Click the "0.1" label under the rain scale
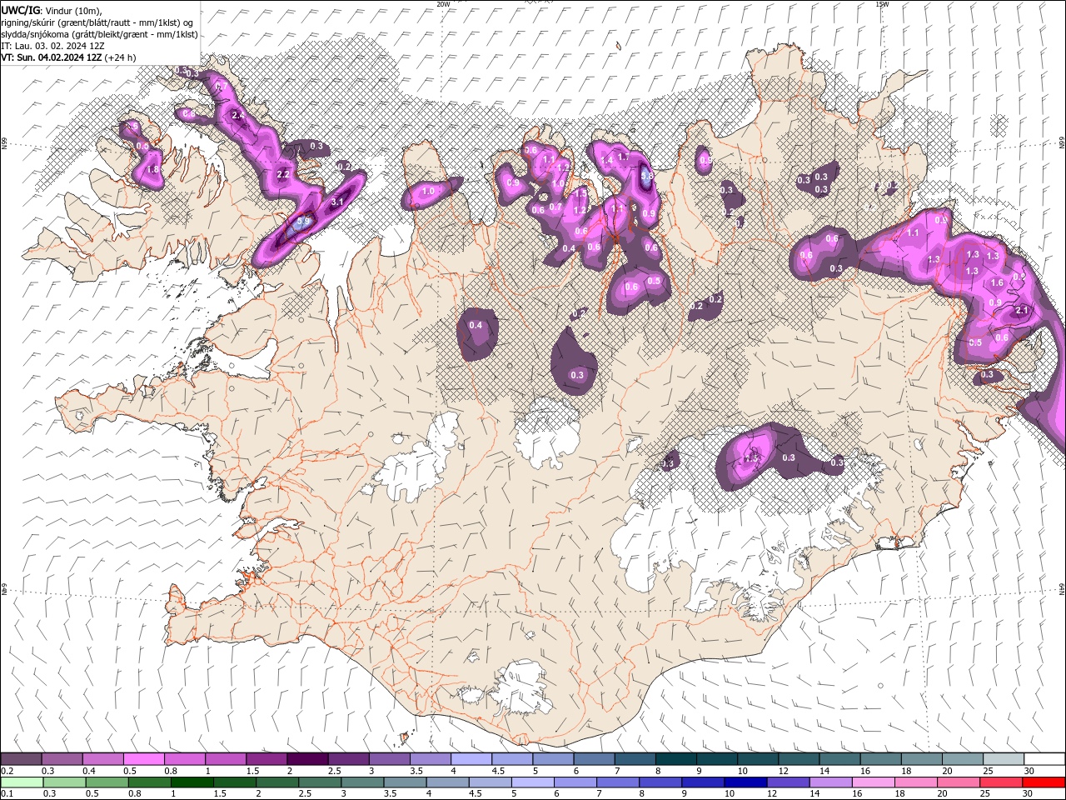This screenshot has height=800, width=1066. click(x=7, y=794)
